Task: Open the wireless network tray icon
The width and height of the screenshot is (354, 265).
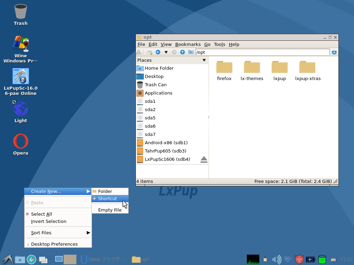Action: [x=287, y=259]
